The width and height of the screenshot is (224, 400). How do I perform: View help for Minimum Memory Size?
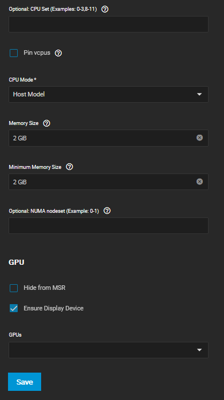(x=70, y=167)
